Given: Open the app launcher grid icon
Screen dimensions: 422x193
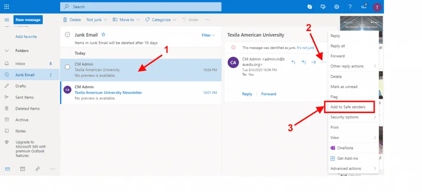Looking at the screenshot, I should (7, 7).
